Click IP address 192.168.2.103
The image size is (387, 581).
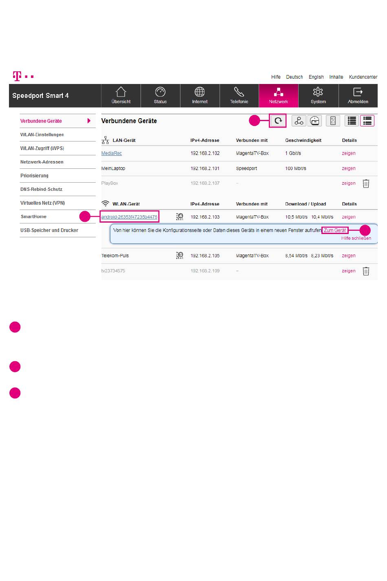[205, 217]
